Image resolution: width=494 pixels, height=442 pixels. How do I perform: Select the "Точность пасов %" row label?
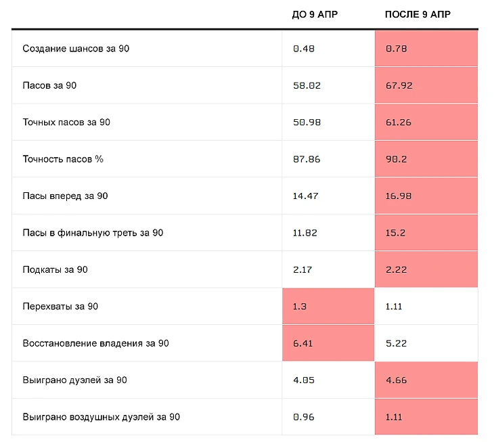coord(63,159)
